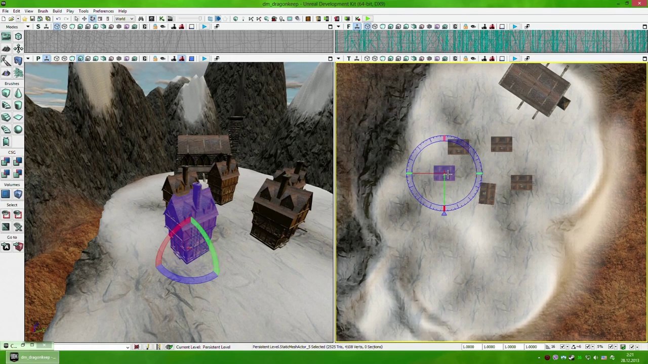Click the CSG Intersect icon

click(x=6, y=174)
